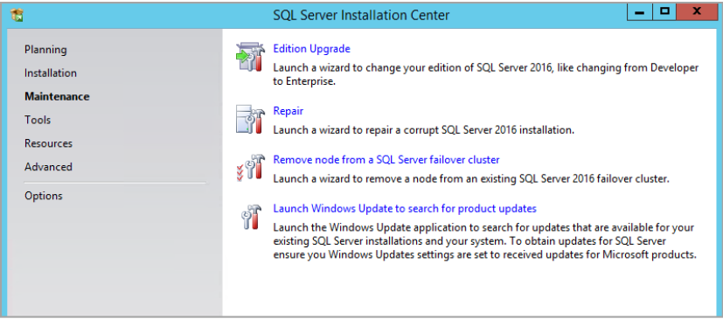Launch the Edition Upgrade link

point(312,48)
